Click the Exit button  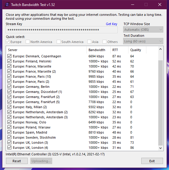[152, 161]
